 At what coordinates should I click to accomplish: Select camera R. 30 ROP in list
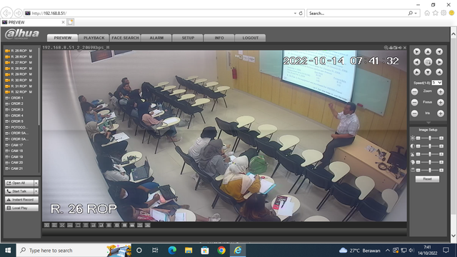pyautogui.click(x=19, y=80)
